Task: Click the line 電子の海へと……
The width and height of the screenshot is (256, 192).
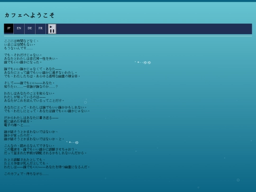Action: point(17,125)
